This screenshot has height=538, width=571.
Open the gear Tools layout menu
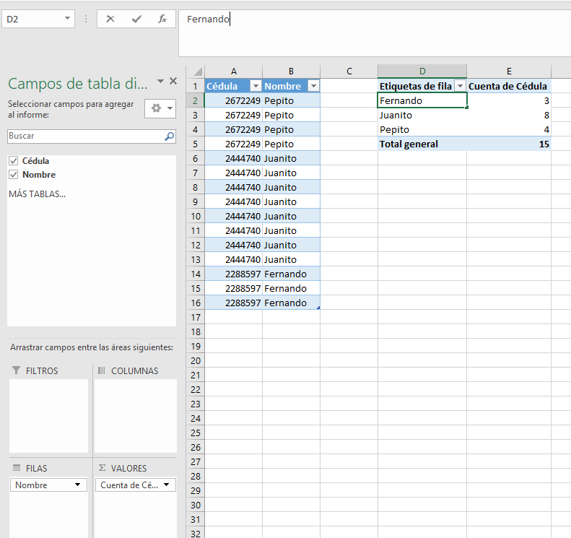(x=160, y=108)
